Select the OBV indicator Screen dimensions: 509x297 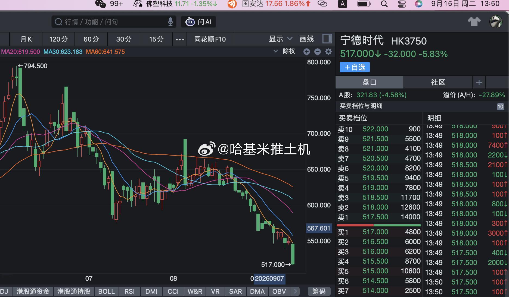(279, 292)
